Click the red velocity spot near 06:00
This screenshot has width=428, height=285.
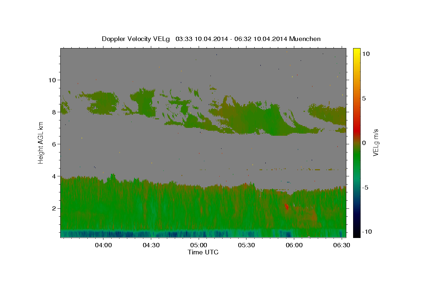tap(286, 206)
